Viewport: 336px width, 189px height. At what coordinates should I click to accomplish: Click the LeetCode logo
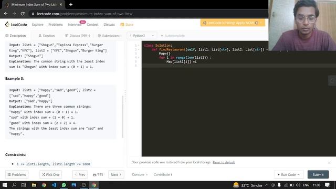(16, 25)
